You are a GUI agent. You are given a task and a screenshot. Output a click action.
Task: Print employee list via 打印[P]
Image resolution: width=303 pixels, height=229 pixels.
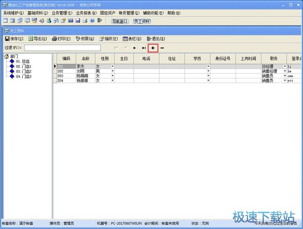pyautogui.click(x=61, y=39)
